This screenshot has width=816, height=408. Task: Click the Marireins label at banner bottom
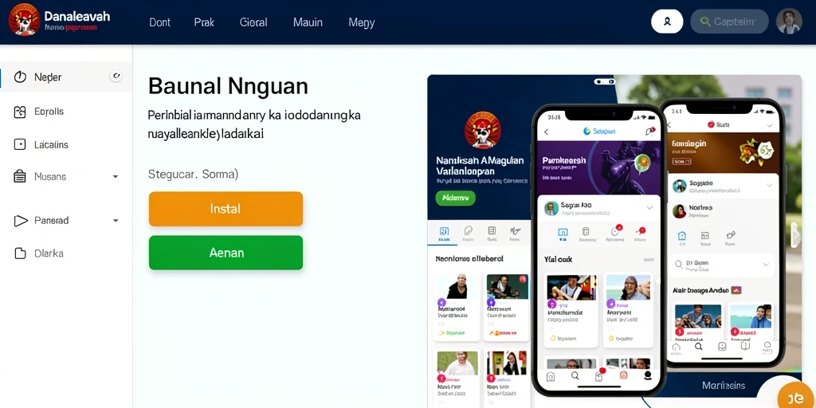[x=724, y=386]
